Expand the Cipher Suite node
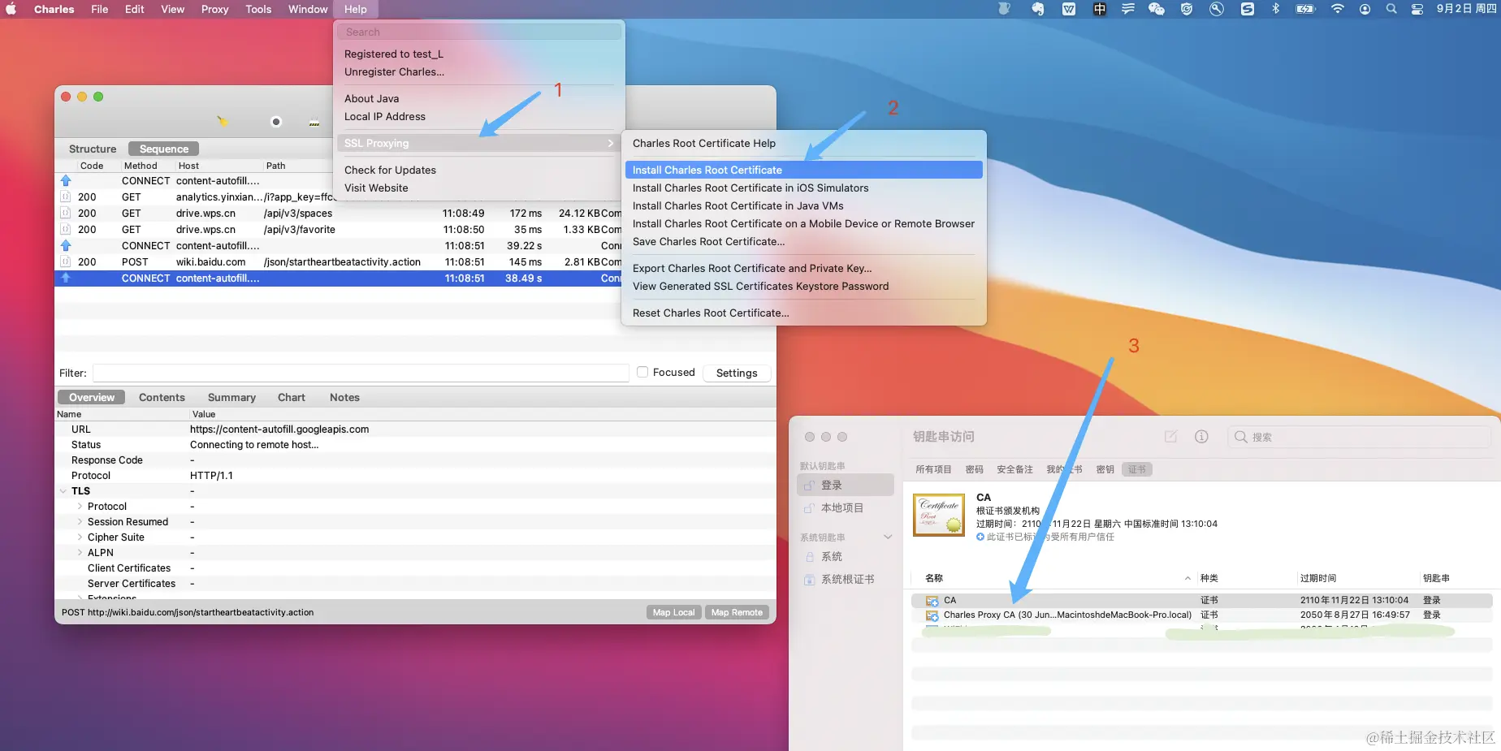Viewport: 1501px width, 751px height. click(x=80, y=537)
